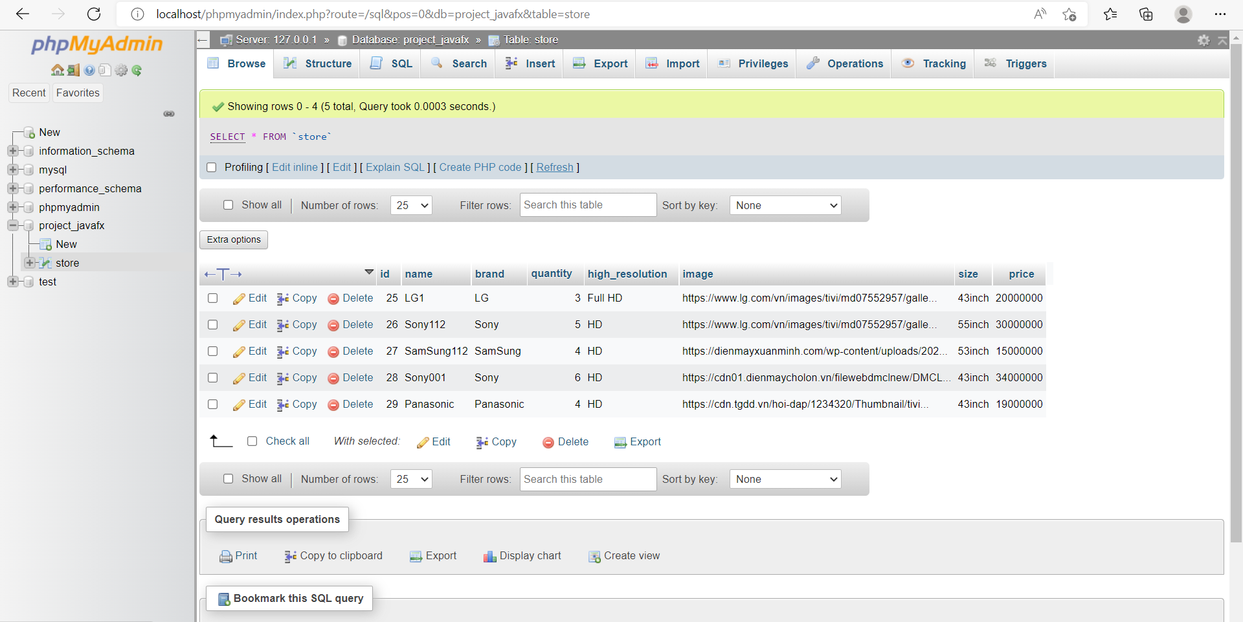Viewport: 1243px width, 622px height.
Task: Toggle the Profiling checkbox
Action: [x=211, y=167]
